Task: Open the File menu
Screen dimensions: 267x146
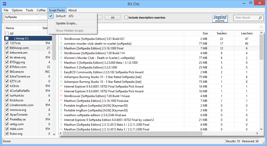Action: 6,10
